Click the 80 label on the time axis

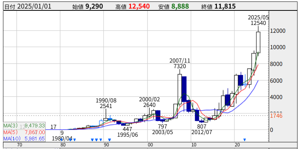[63, 145]
